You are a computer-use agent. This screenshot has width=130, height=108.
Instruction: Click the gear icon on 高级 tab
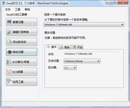61,47
